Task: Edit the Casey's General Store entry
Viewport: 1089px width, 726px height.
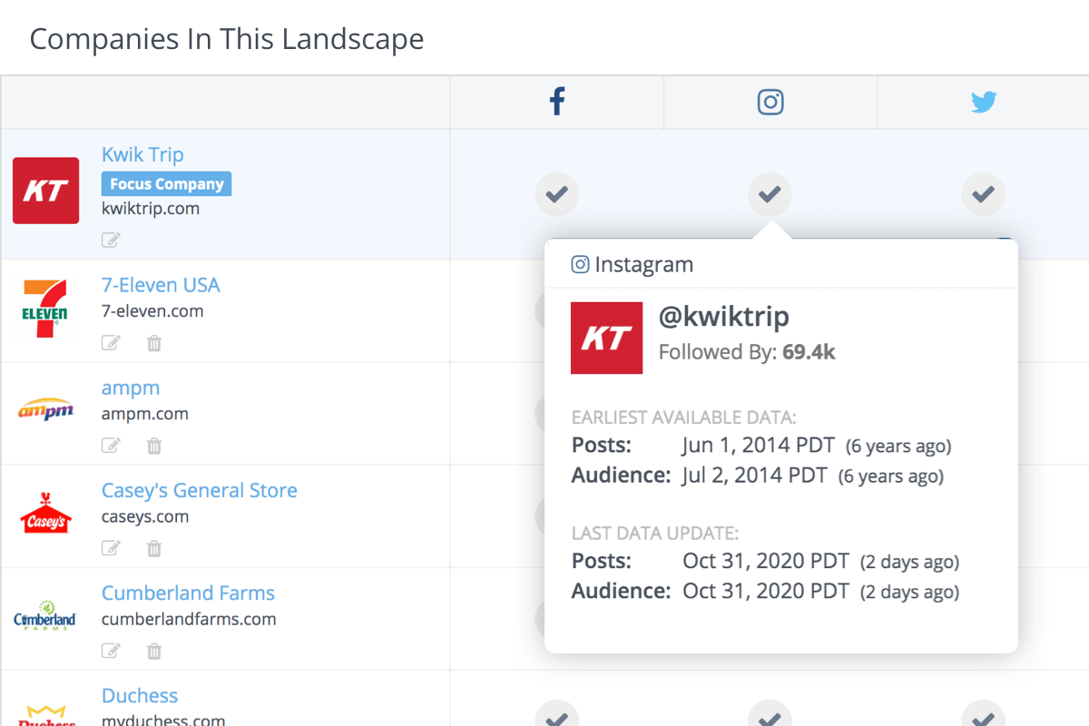Action: point(111,548)
